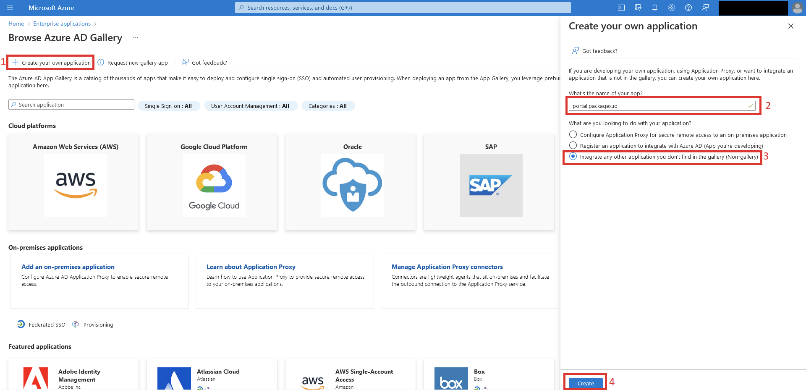Click the top bar feedback icon

705,8
